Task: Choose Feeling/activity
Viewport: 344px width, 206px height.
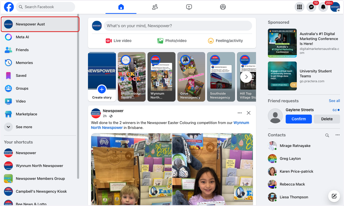Action: 225,41
